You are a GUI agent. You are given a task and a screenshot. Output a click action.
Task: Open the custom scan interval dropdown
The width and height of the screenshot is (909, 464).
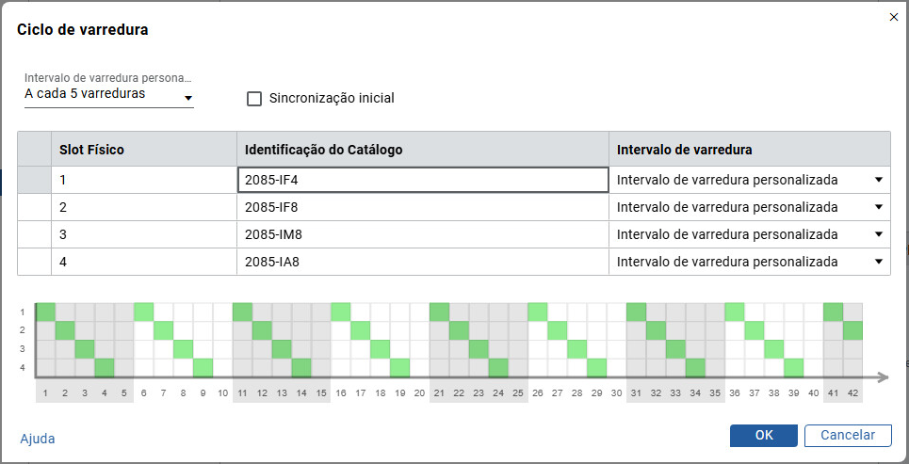coord(109,95)
